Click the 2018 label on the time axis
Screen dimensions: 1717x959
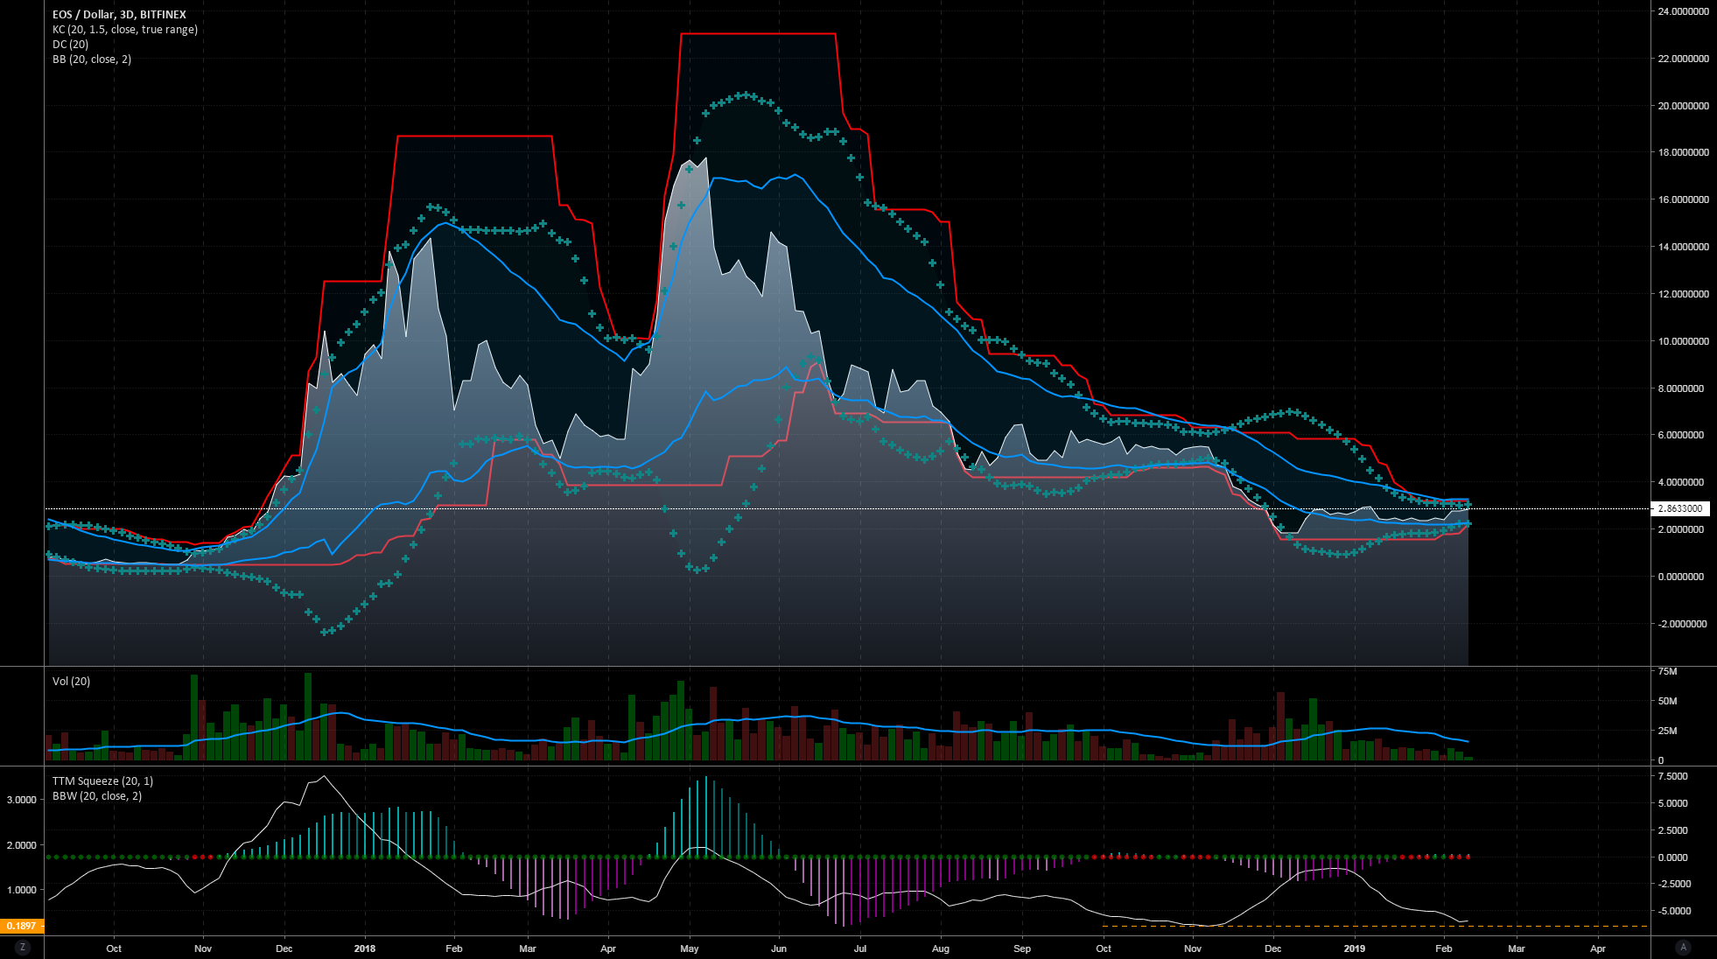(x=365, y=948)
